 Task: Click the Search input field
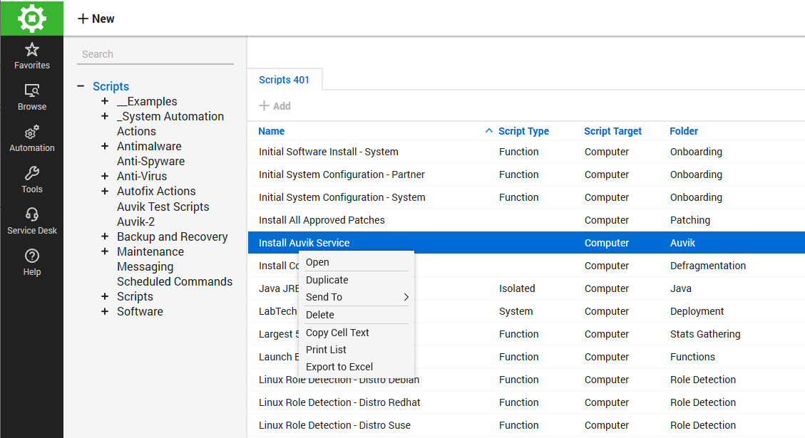click(155, 54)
